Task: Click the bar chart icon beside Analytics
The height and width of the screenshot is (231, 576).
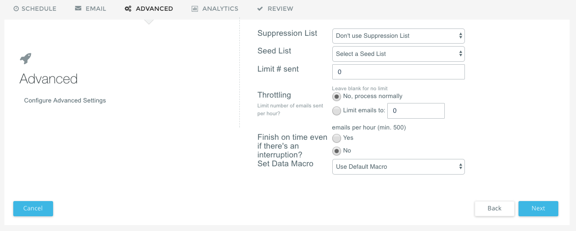Action: (x=195, y=9)
